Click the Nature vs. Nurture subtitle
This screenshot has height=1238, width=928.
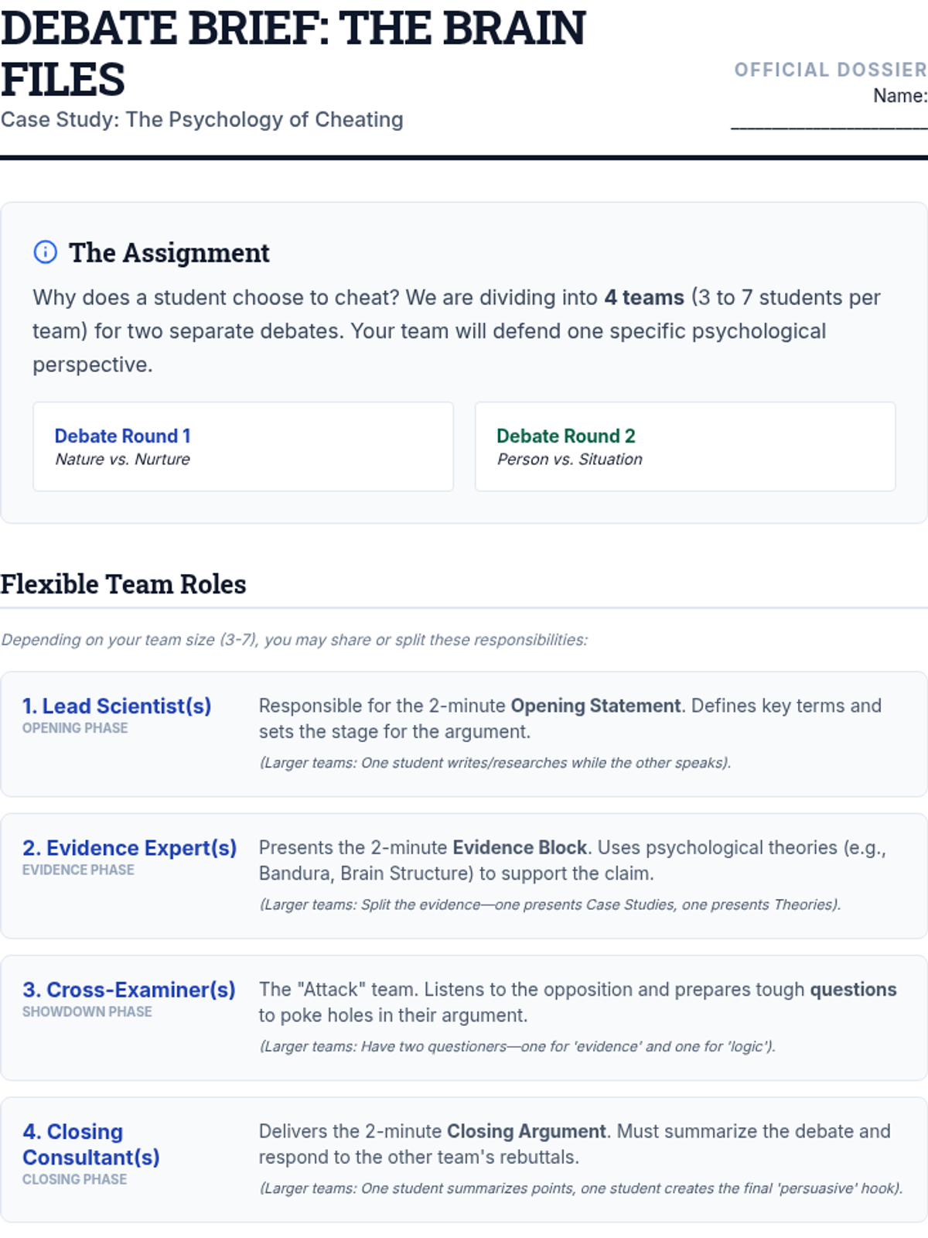pyautogui.click(x=122, y=459)
